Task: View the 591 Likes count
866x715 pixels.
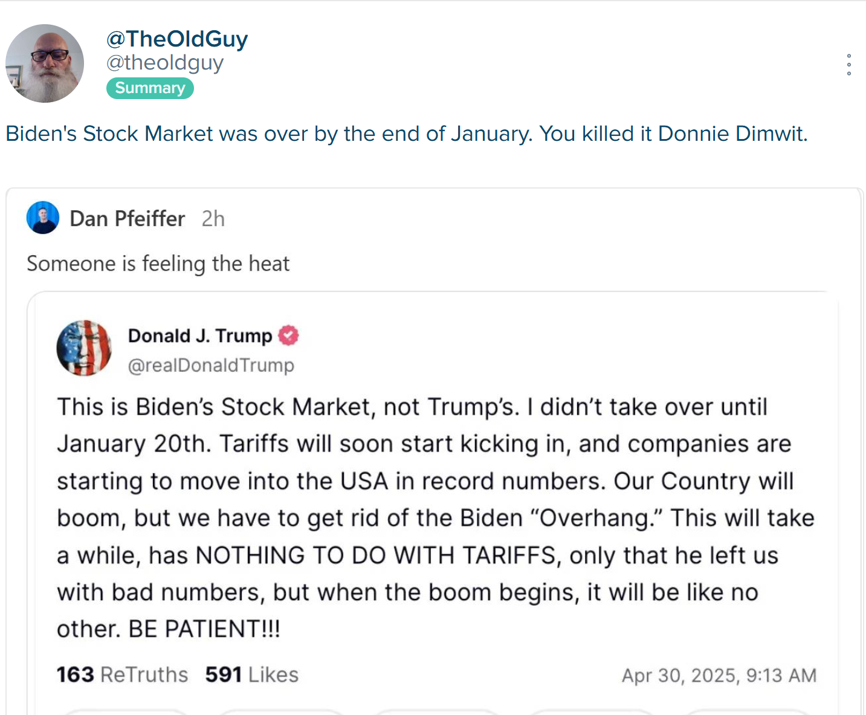Action: pos(251,675)
